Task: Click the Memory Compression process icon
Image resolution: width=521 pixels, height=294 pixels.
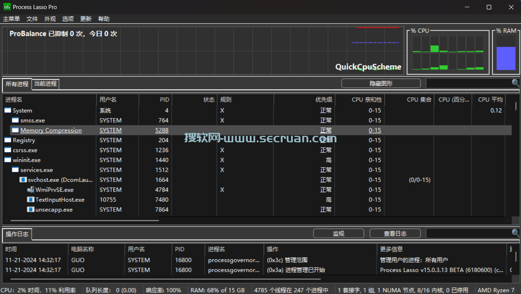Action: 15,130
